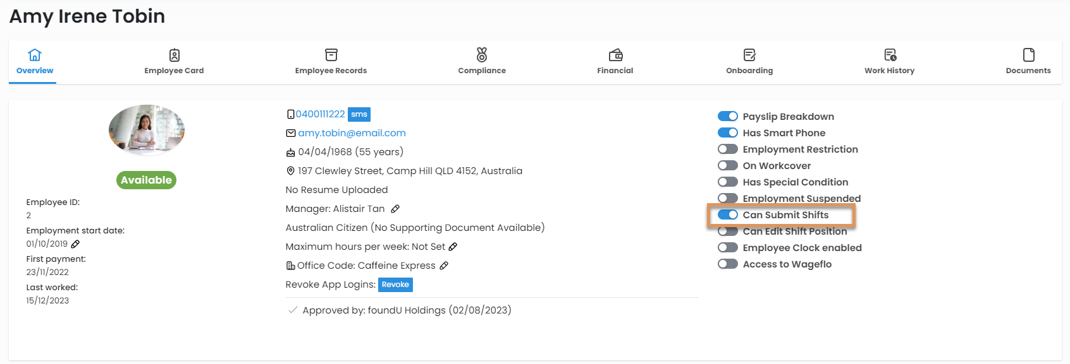Open the Compliance medal icon tab
1070x364 pixels.
point(482,55)
